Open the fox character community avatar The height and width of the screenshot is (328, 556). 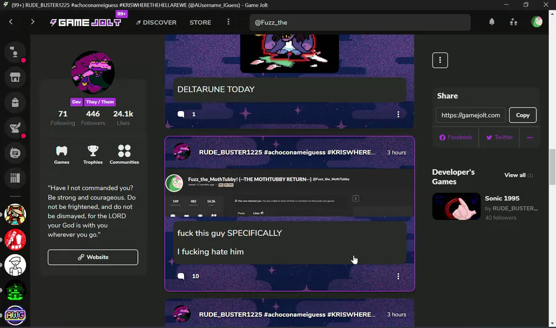click(15, 214)
